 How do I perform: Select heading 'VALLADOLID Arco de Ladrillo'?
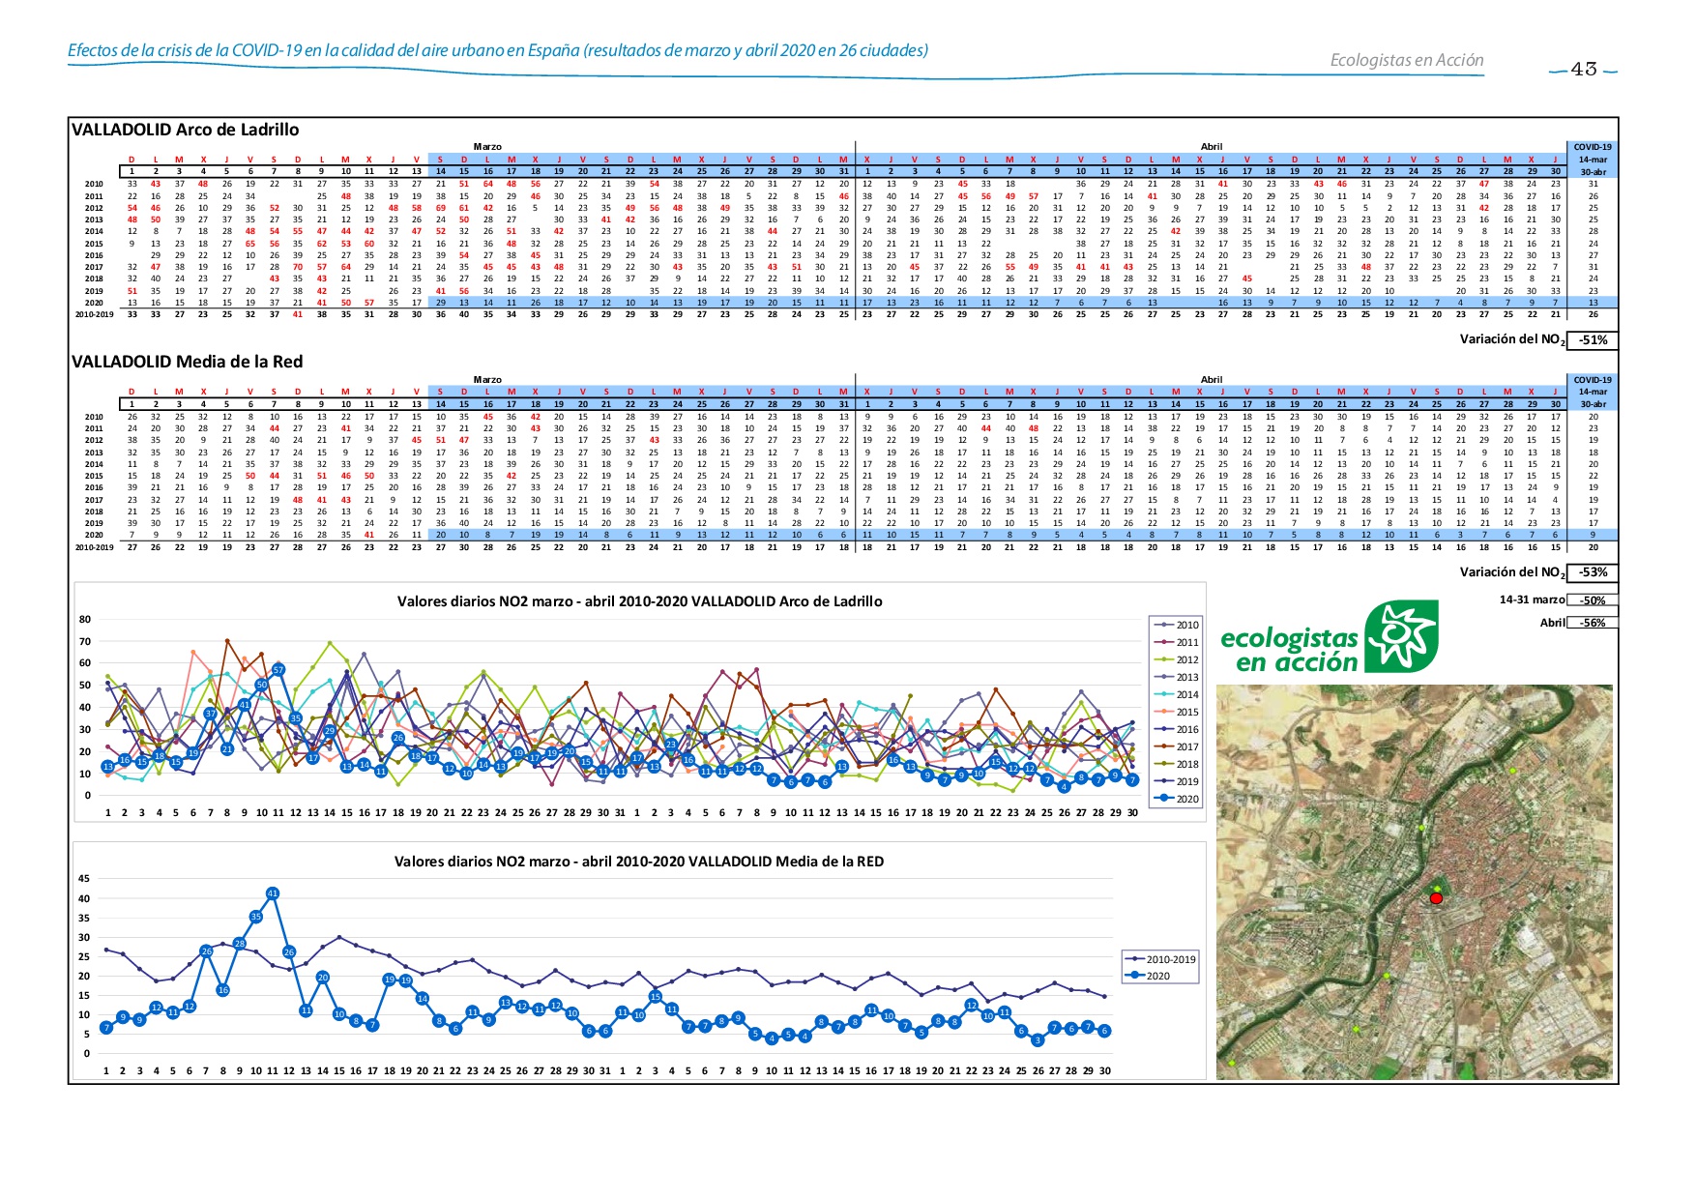[186, 130]
